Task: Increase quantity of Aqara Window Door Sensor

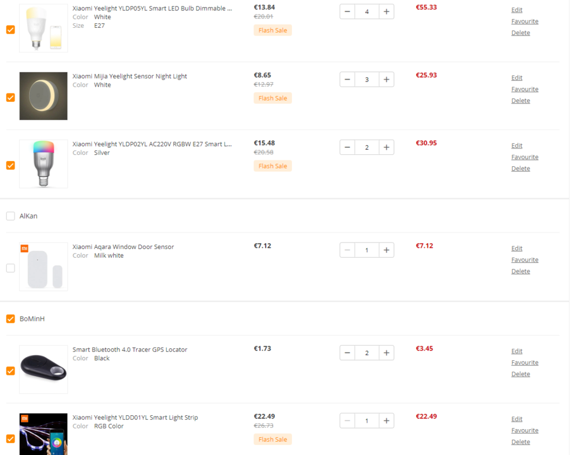Action: pos(386,250)
